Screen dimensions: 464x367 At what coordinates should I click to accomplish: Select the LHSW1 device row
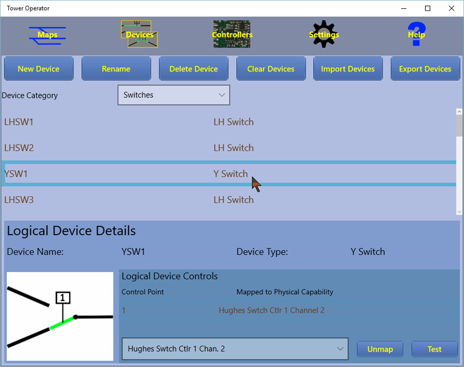click(229, 122)
